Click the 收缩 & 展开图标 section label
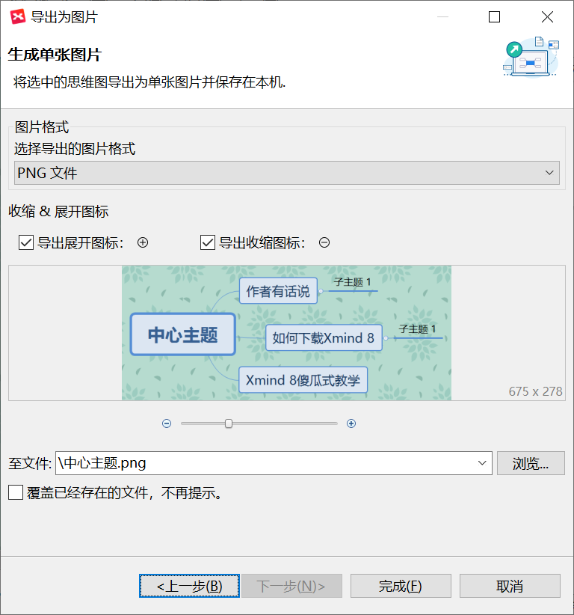 (58, 212)
